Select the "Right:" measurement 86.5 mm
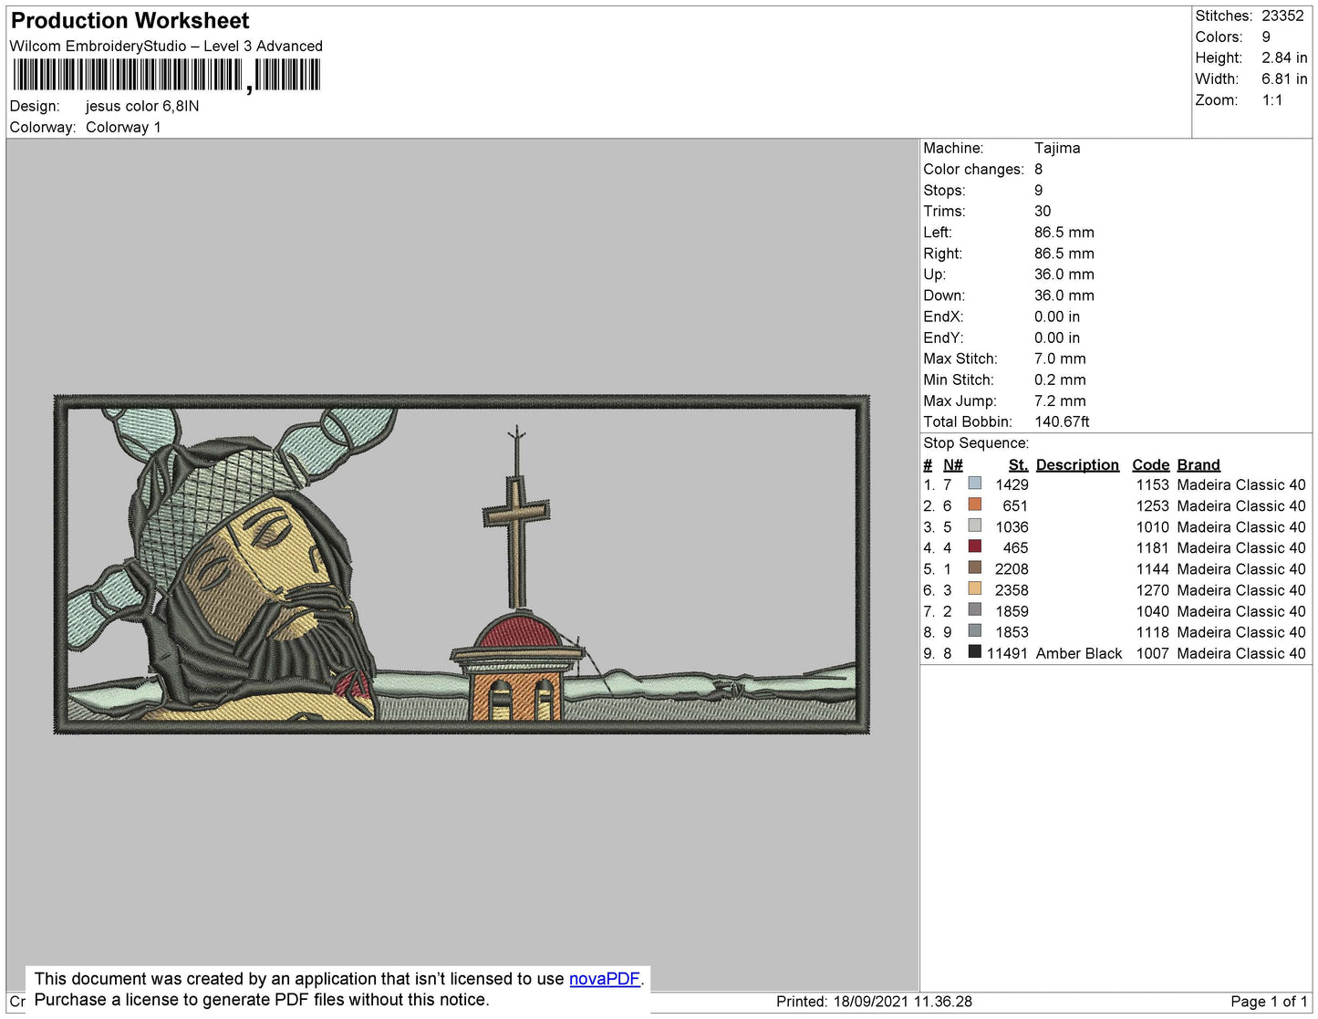 1064,254
